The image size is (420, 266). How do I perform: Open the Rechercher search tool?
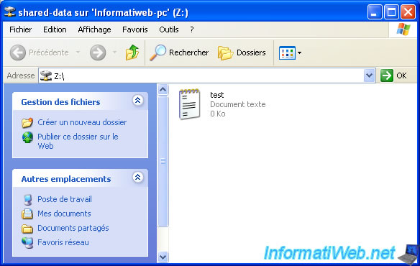pyautogui.click(x=179, y=52)
